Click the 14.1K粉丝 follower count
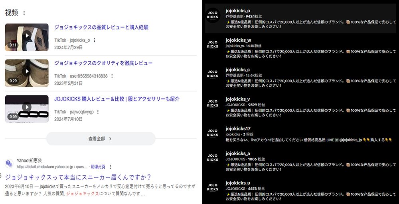This screenshot has height=204, width=399. pos(254,46)
